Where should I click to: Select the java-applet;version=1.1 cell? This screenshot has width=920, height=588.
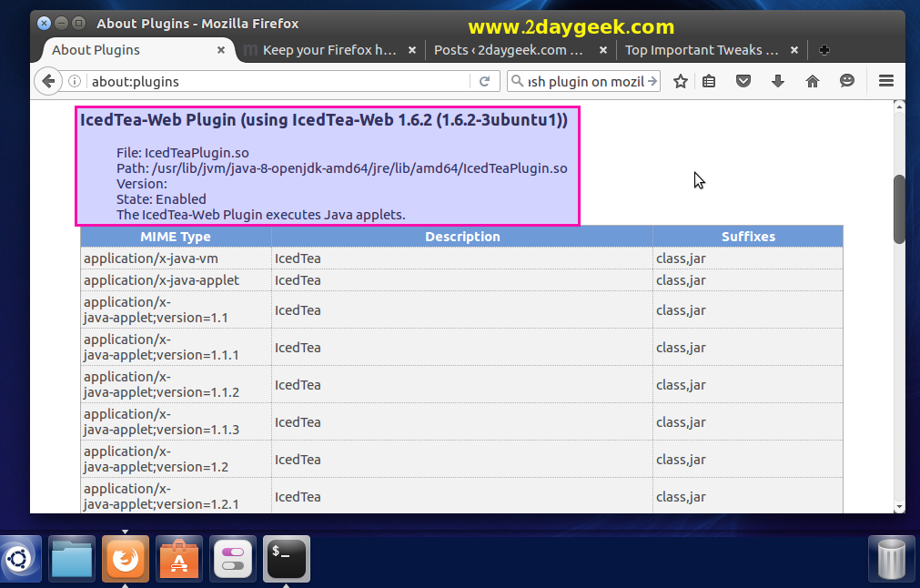[176, 309]
